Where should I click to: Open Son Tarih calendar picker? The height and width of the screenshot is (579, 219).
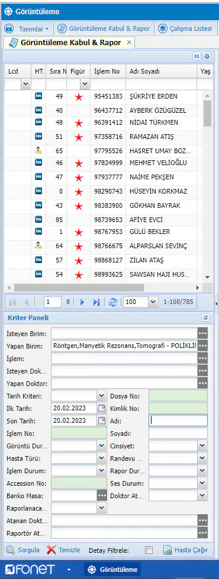pos(102,420)
